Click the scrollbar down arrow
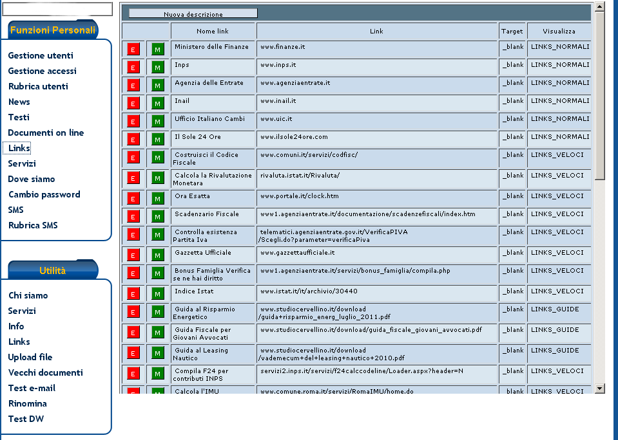618x440 pixels. click(599, 389)
